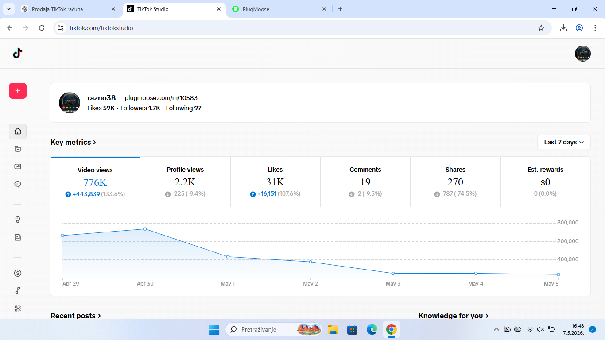Open the tab search dropdown arrow

click(8, 9)
